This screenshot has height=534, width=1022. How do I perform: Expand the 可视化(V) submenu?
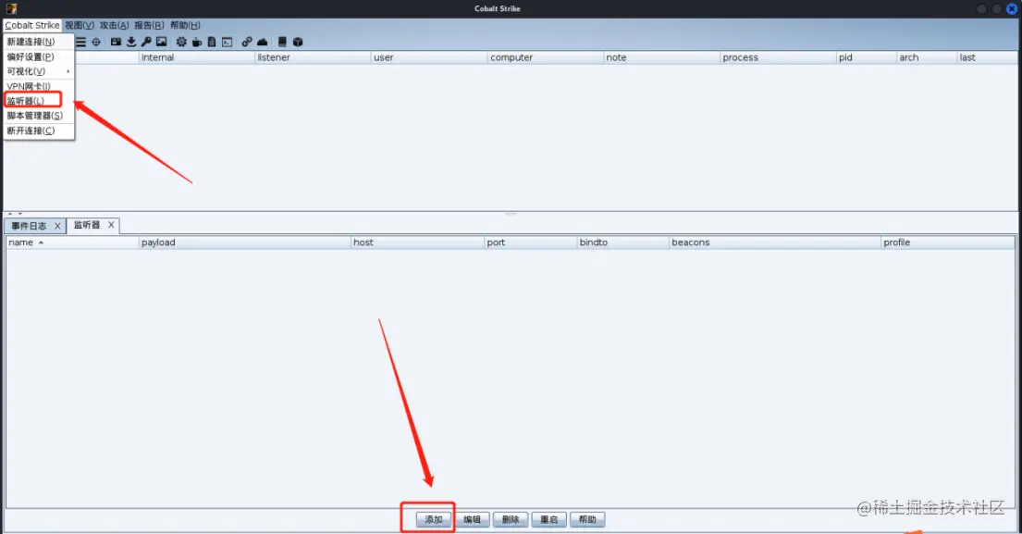click(39, 71)
